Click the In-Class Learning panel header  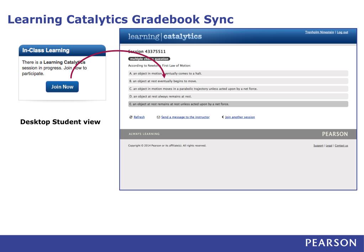62,51
